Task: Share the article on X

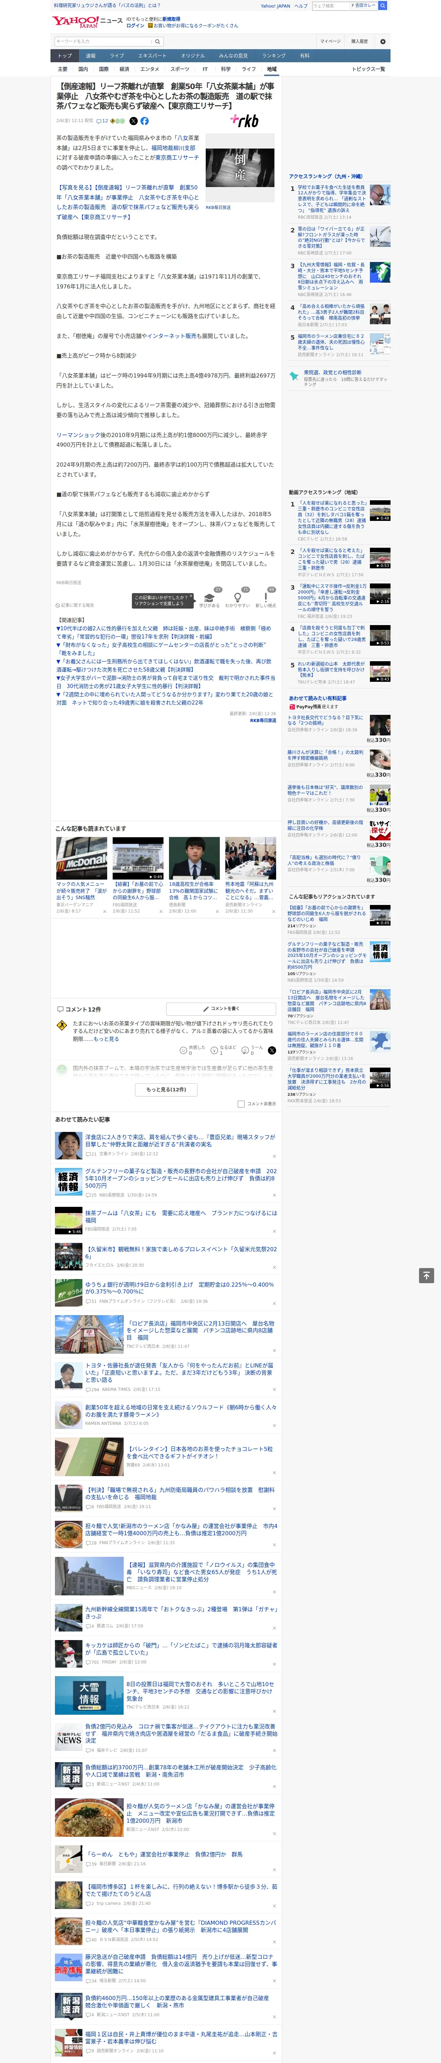Action: tap(134, 121)
